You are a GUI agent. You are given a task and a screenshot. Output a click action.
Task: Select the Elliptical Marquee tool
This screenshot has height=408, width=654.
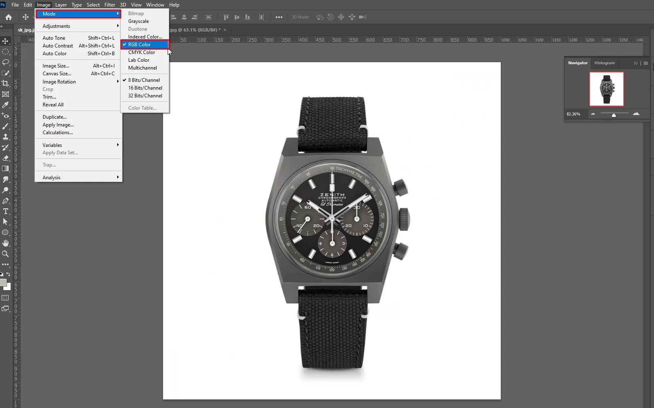[5, 52]
